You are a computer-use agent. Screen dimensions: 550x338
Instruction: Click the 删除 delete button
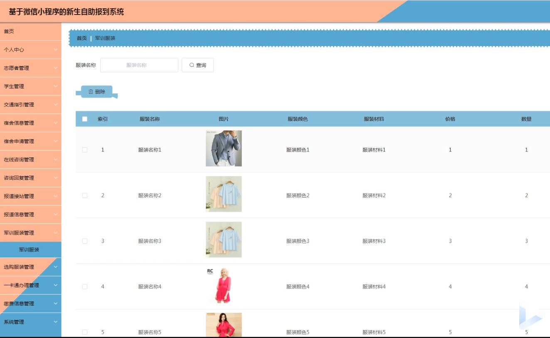(x=96, y=92)
